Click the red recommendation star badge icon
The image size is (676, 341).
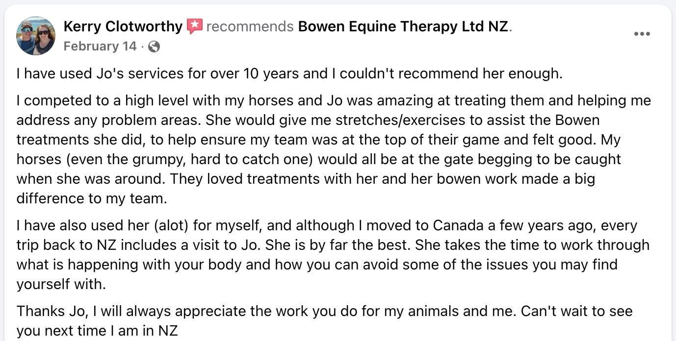pos(195,26)
